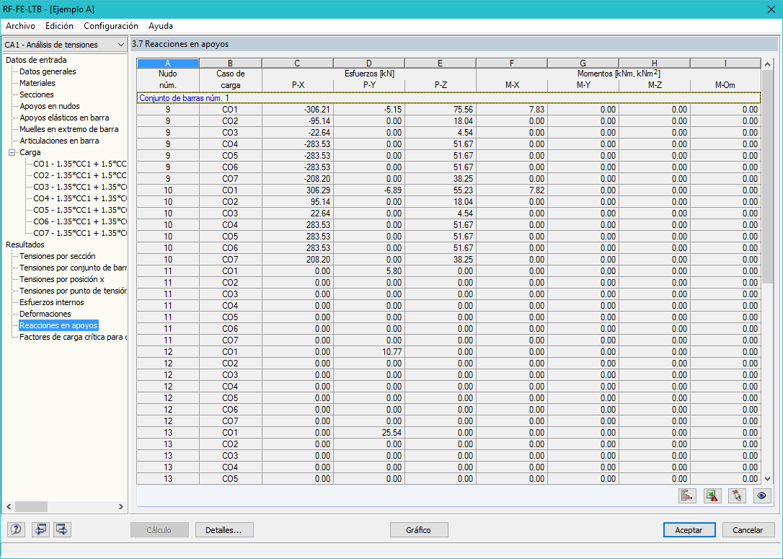Screen dimensions: 783x559
Task: Click the disabled Cálculo button
Action: 159,530
